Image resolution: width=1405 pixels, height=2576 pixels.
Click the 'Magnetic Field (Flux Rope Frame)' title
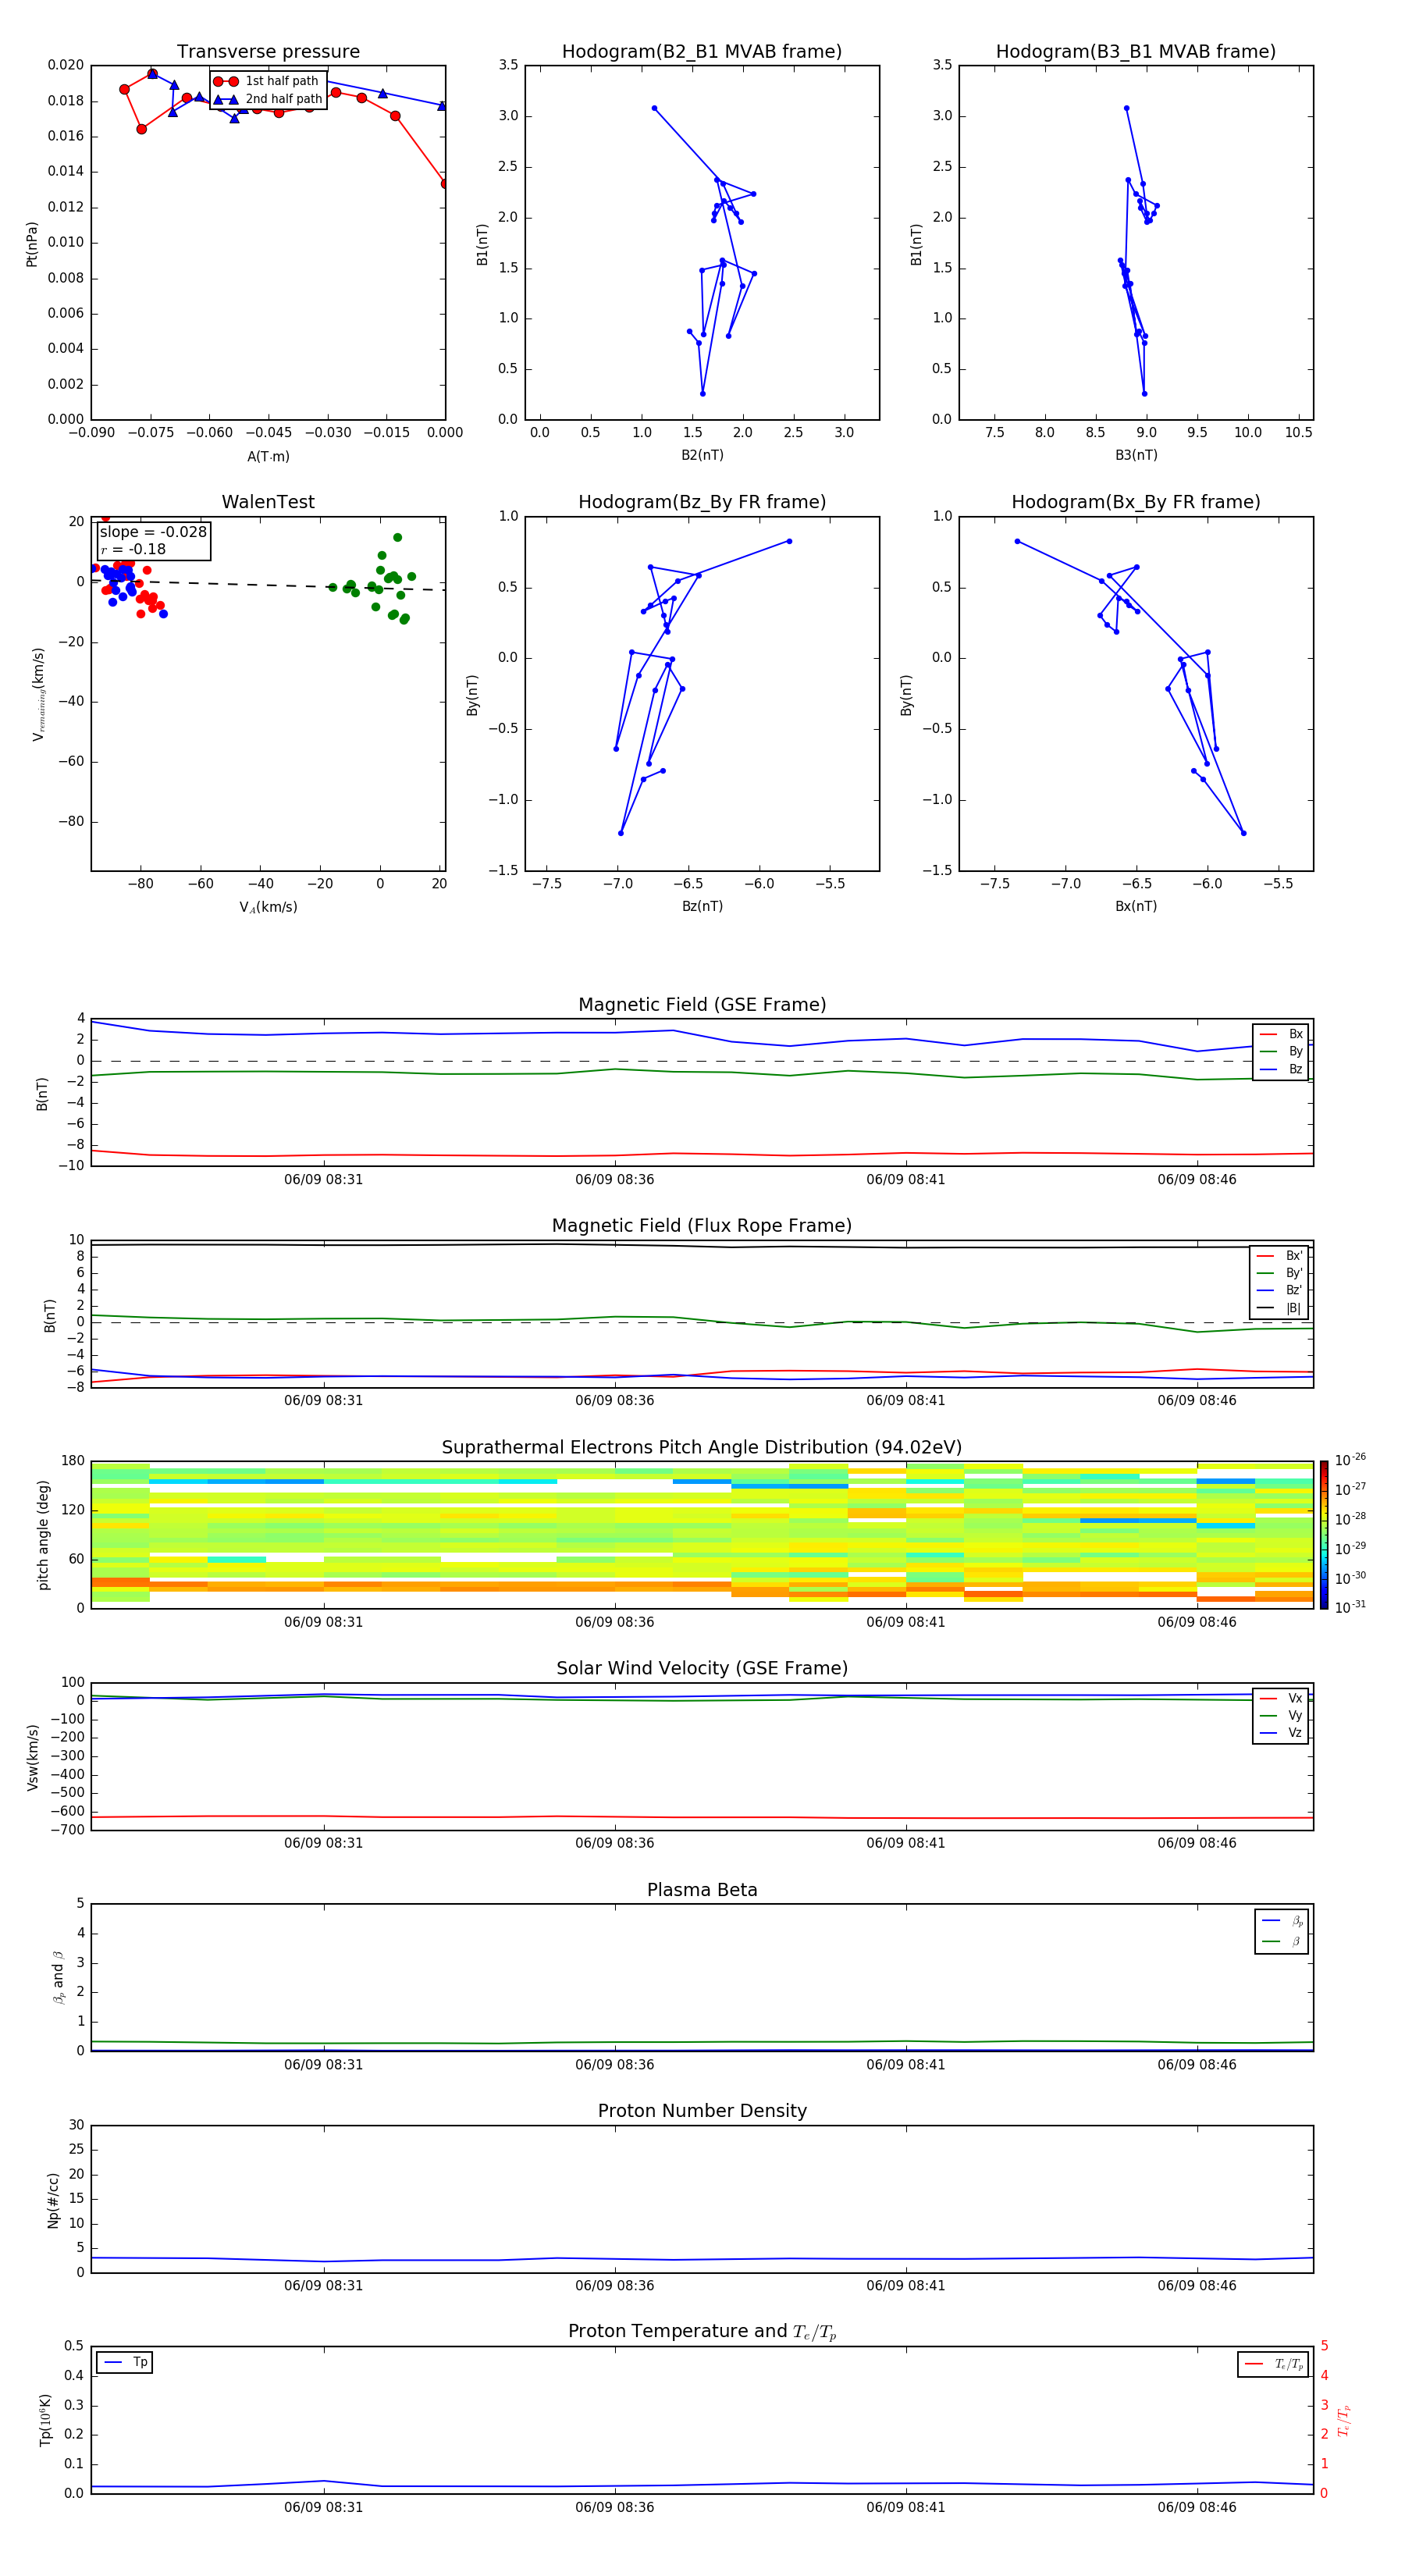click(702, 1226)
